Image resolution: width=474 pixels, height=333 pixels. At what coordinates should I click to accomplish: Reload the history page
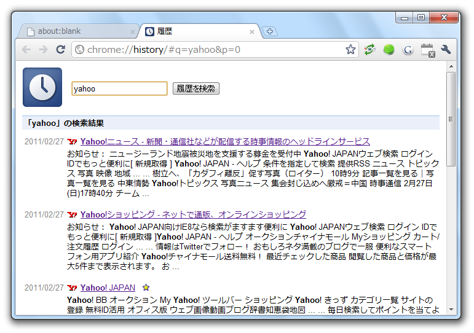(x=61, y=49)
